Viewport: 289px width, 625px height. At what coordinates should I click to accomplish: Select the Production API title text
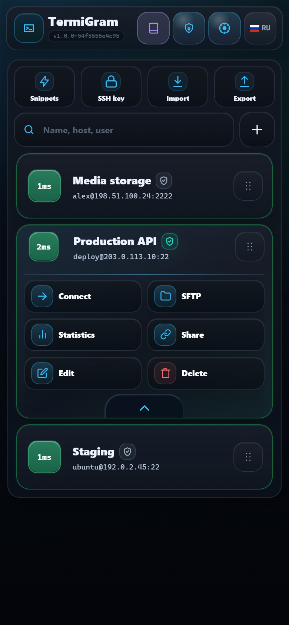tap(115, 241)
